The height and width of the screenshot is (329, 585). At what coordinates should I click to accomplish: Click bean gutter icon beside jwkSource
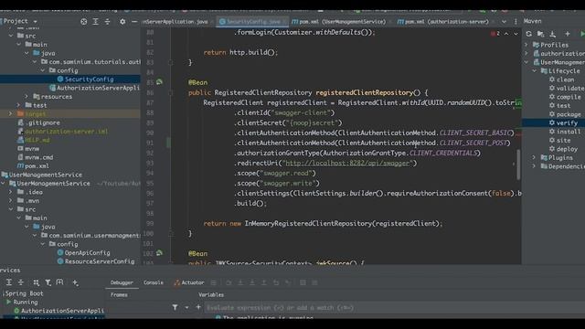click(159, 253)
